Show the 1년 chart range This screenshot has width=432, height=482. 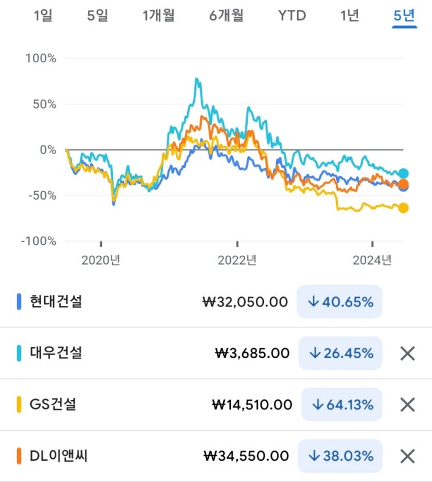[x=349, y=16]
